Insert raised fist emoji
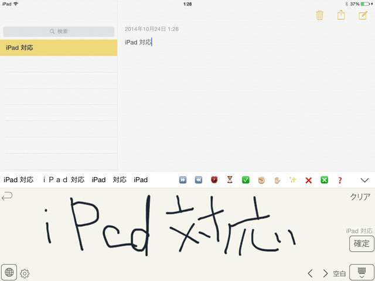 point(261,180)
